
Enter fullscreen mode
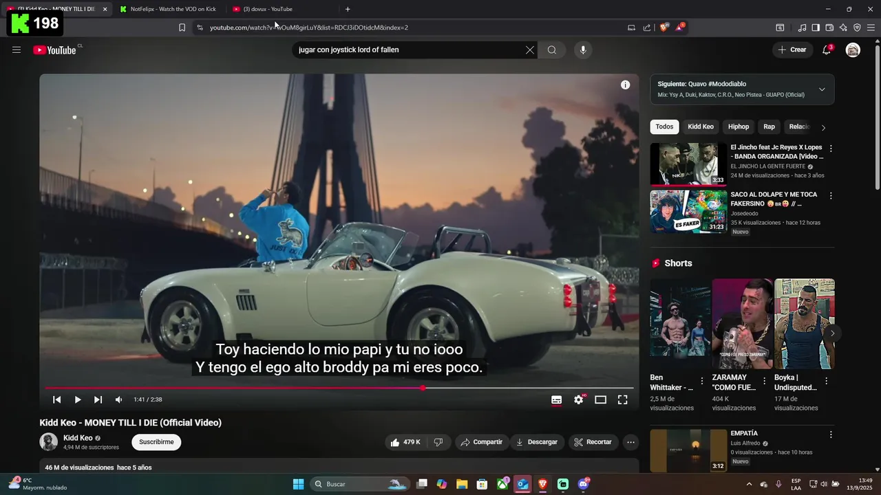[x=622, y=399]
